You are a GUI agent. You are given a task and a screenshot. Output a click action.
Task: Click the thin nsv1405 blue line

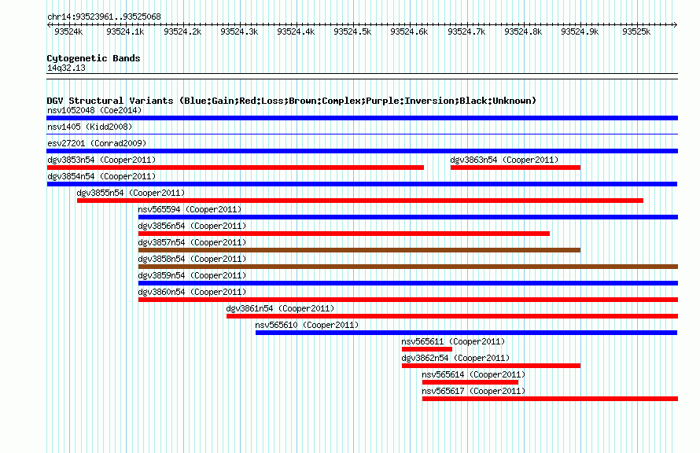[x=362, y=134]
